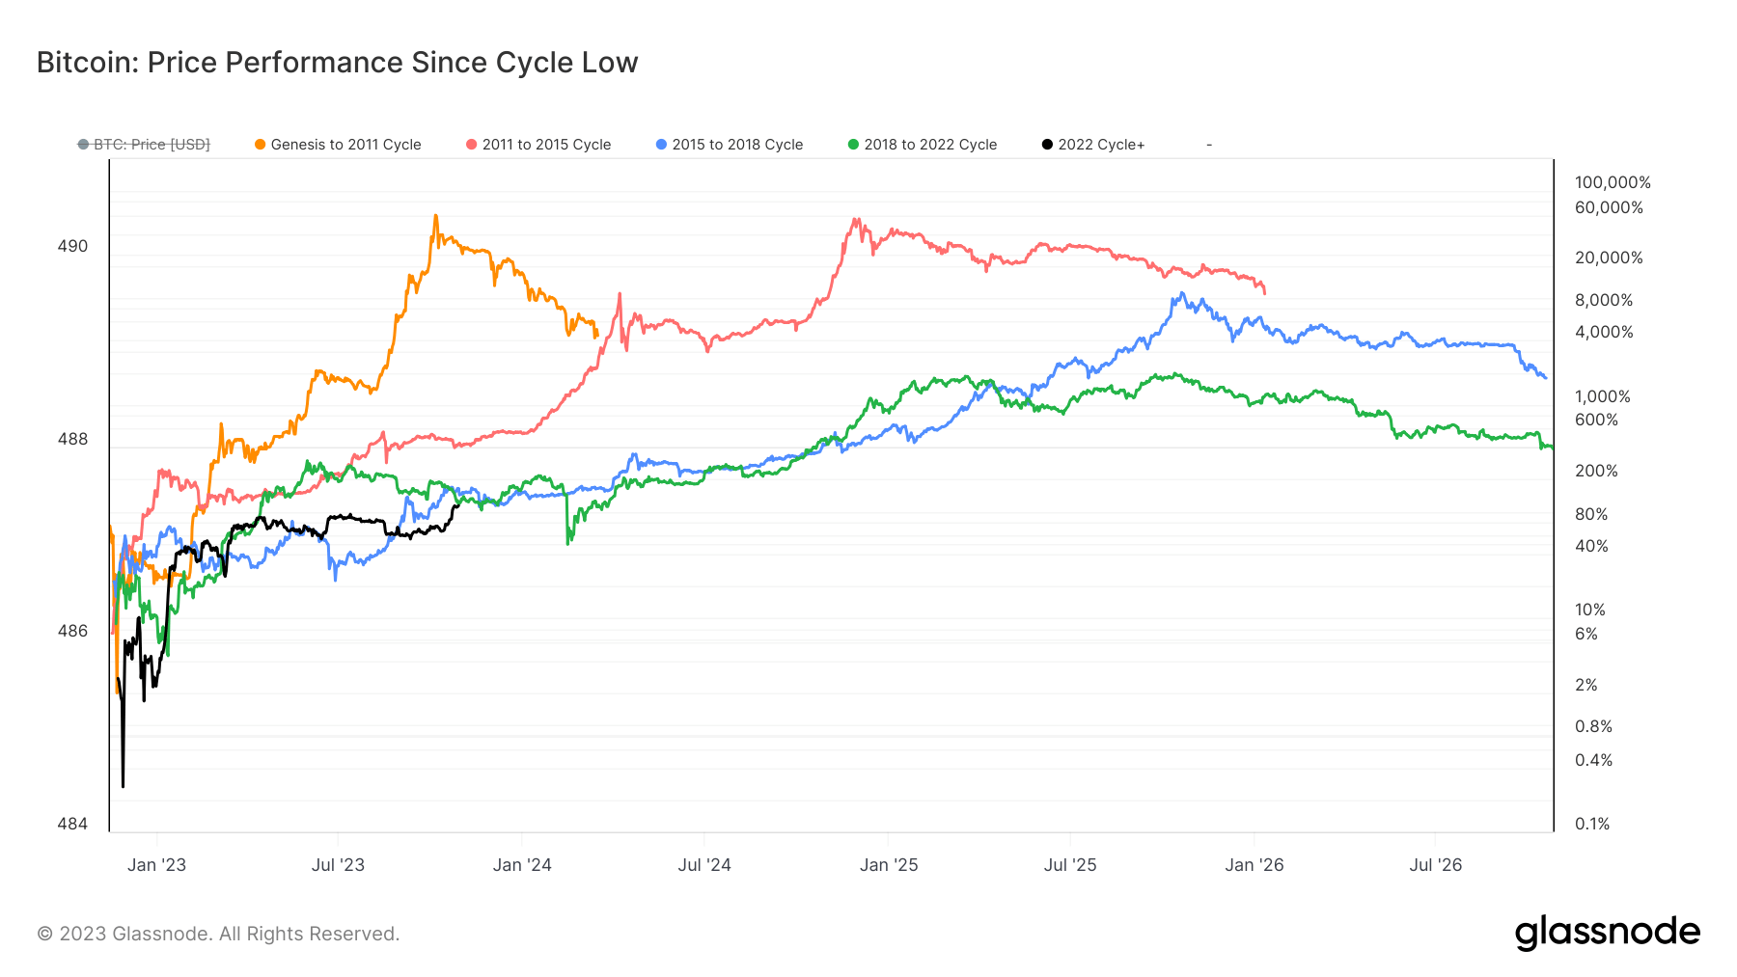Image resolution: width=1737 pixels, height=977 pixels.
Task: Click the red 2011 to 2015 legend dot
Action: tap(472, 145)
